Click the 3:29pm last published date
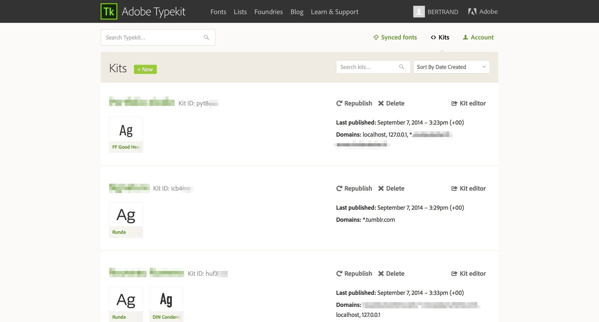Image resolution: width=599 pixels, height=322 pixels. (x=420, y=208)
